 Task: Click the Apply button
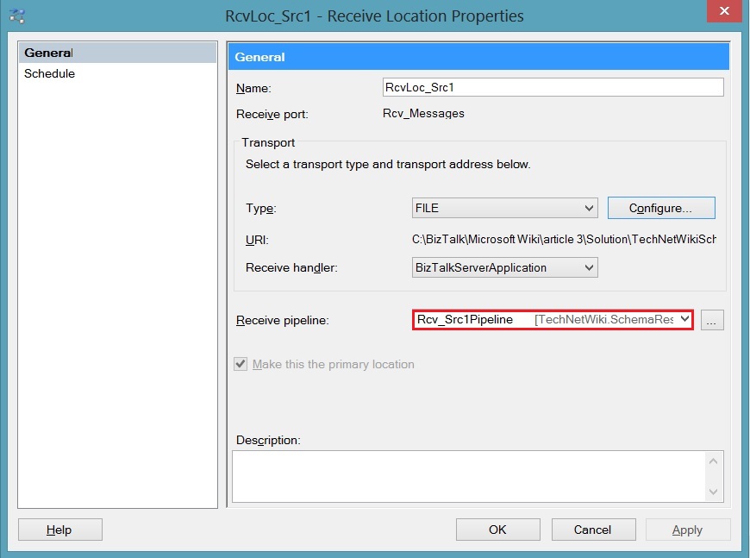coord(688,530)
